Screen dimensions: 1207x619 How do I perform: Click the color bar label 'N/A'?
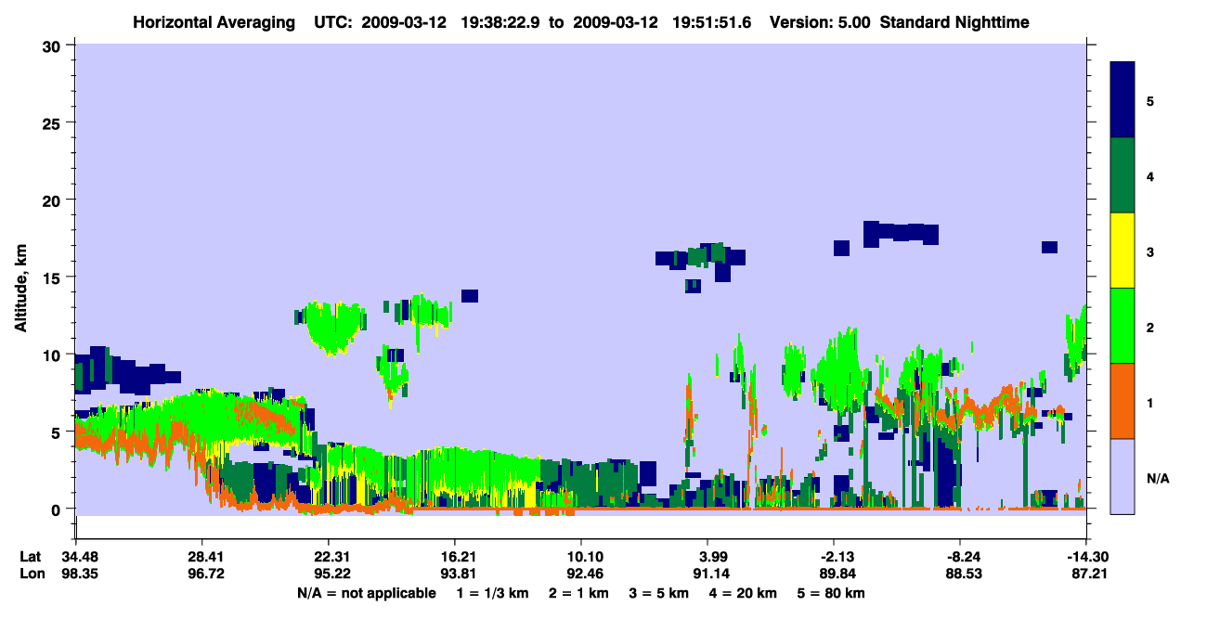[1157, 478]
